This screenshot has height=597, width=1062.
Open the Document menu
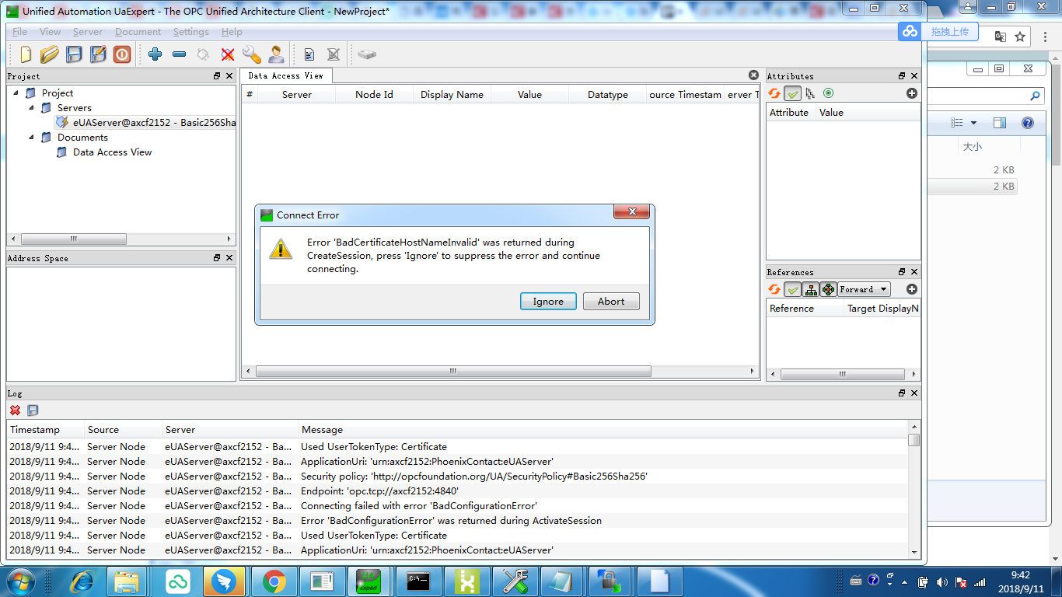point(138,32)
